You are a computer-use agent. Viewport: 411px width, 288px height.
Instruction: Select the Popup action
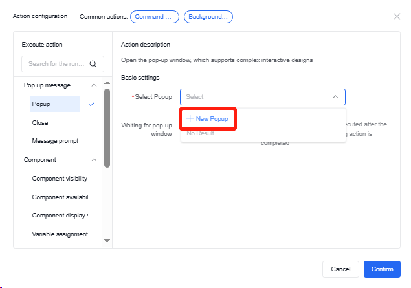click(x=41, y=104)
